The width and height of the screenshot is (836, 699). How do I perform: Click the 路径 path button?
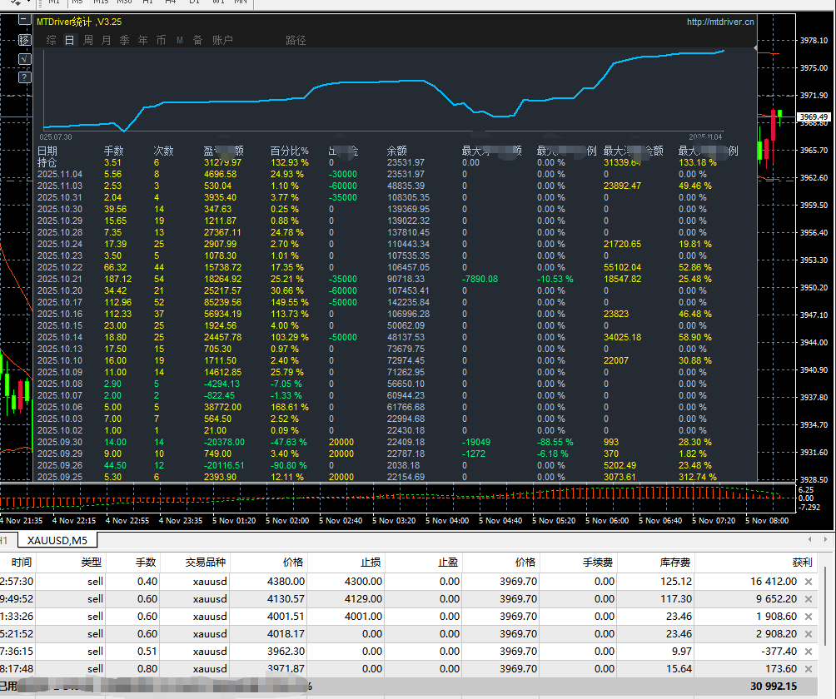(296, 40)
